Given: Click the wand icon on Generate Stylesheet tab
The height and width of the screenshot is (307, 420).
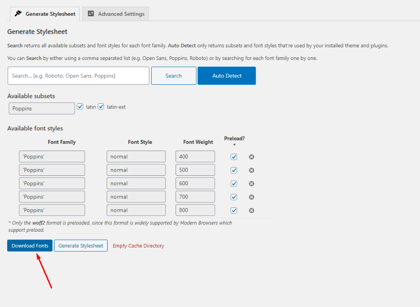Looking at the screenshot, I should tap(18, 14).
